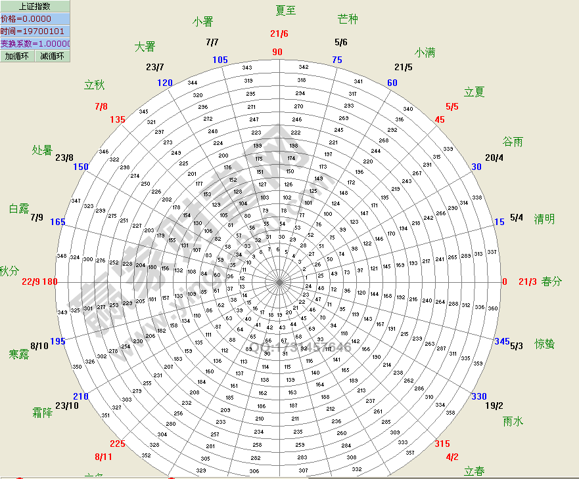Click the red 180 degree marker

point(51,281)
